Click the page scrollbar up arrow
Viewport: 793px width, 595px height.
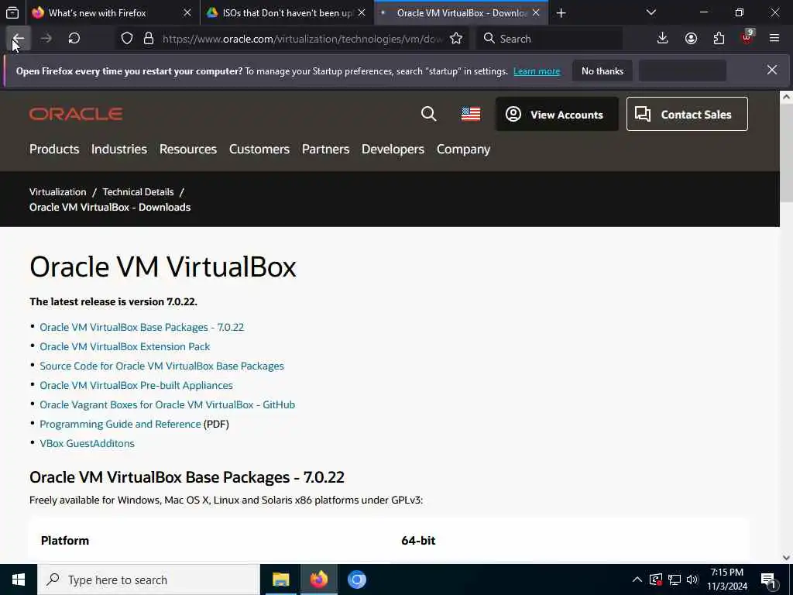pos(786,97)
